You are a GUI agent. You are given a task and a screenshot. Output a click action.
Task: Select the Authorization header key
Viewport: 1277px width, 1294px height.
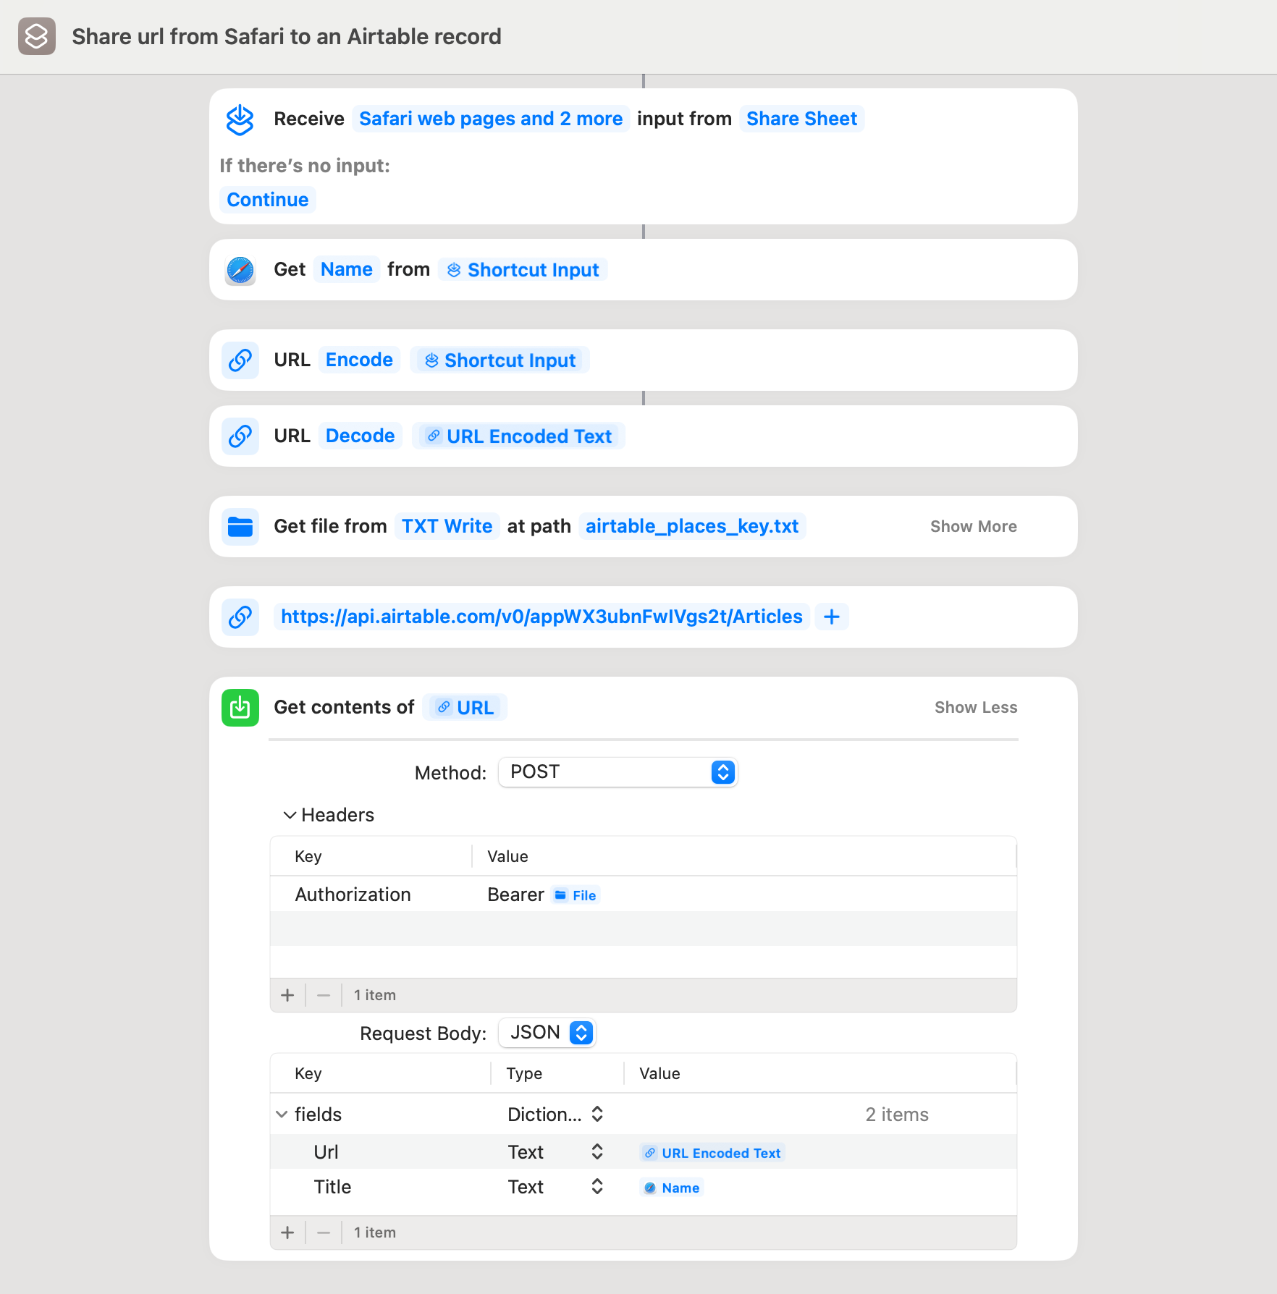click(x=353, y=895)
